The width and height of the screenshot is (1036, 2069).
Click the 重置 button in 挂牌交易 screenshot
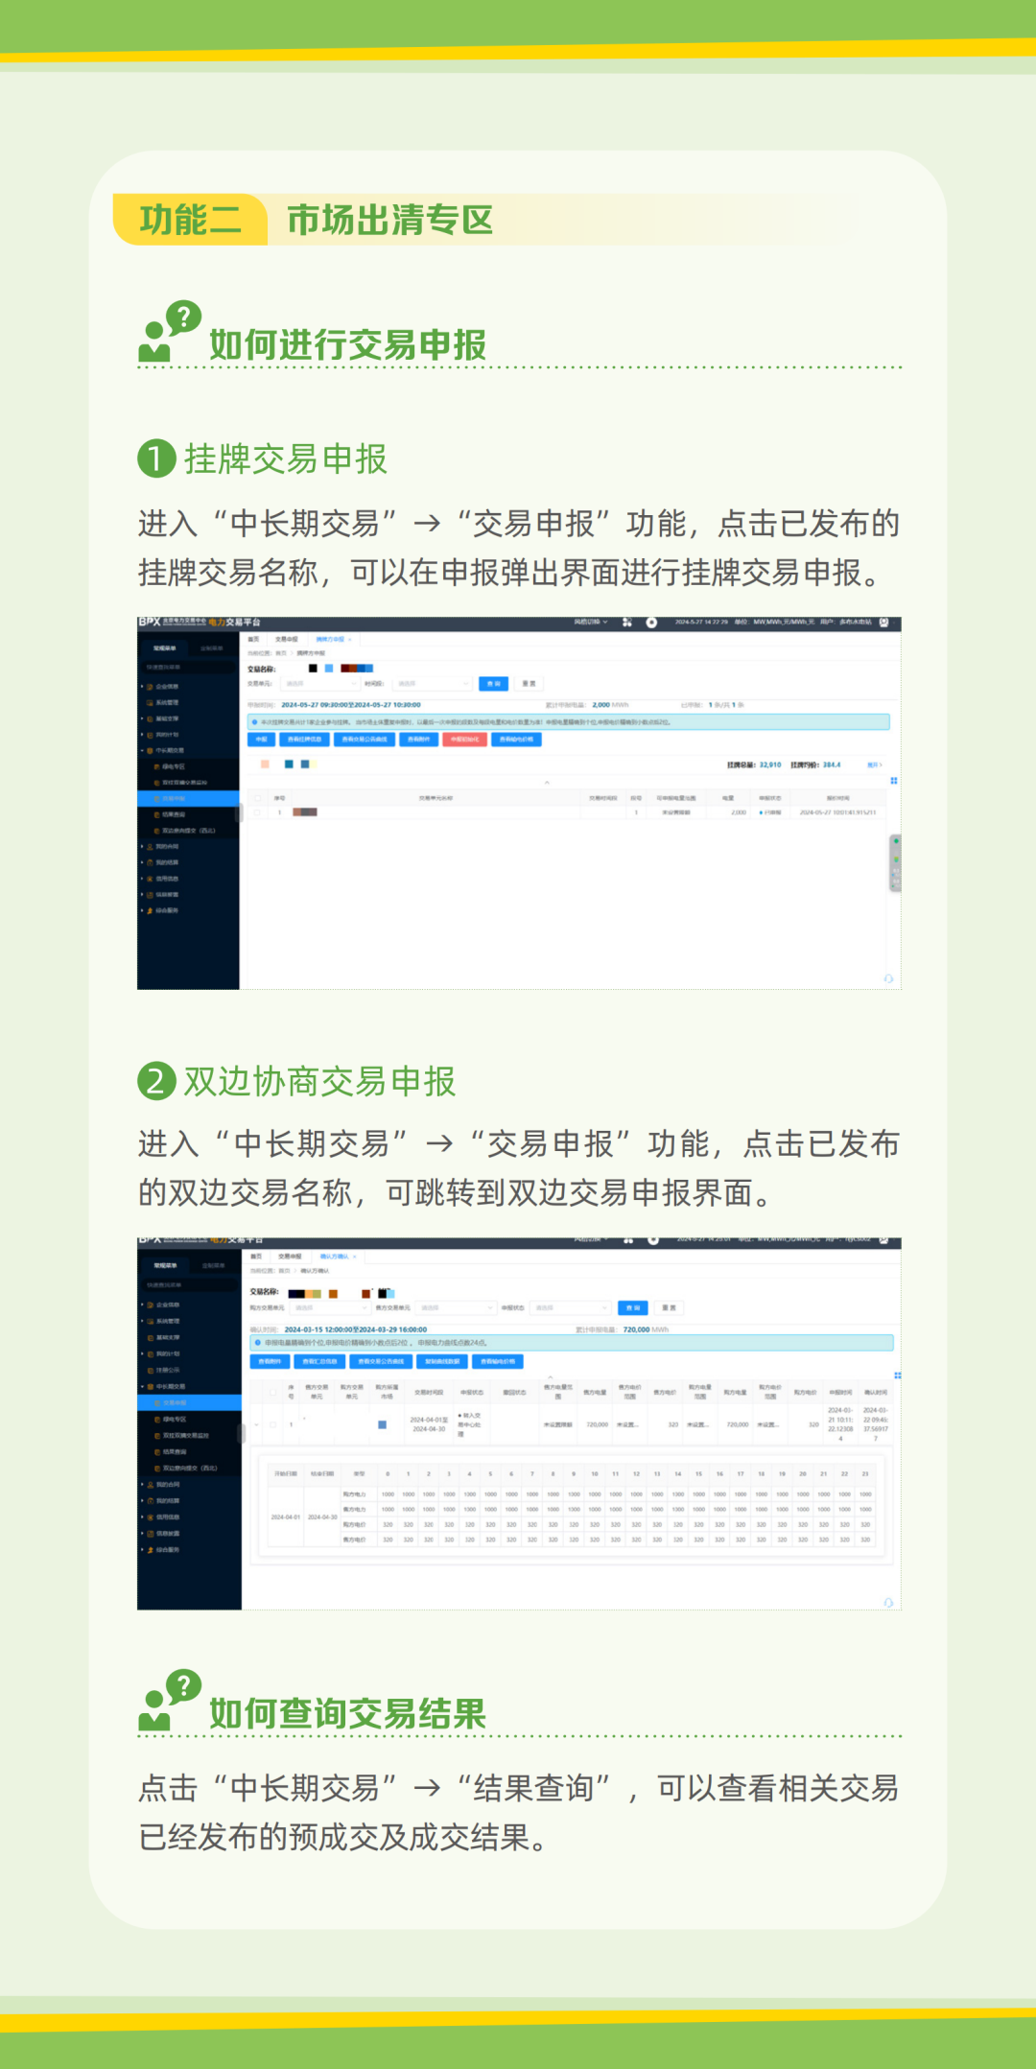point(529,684)
